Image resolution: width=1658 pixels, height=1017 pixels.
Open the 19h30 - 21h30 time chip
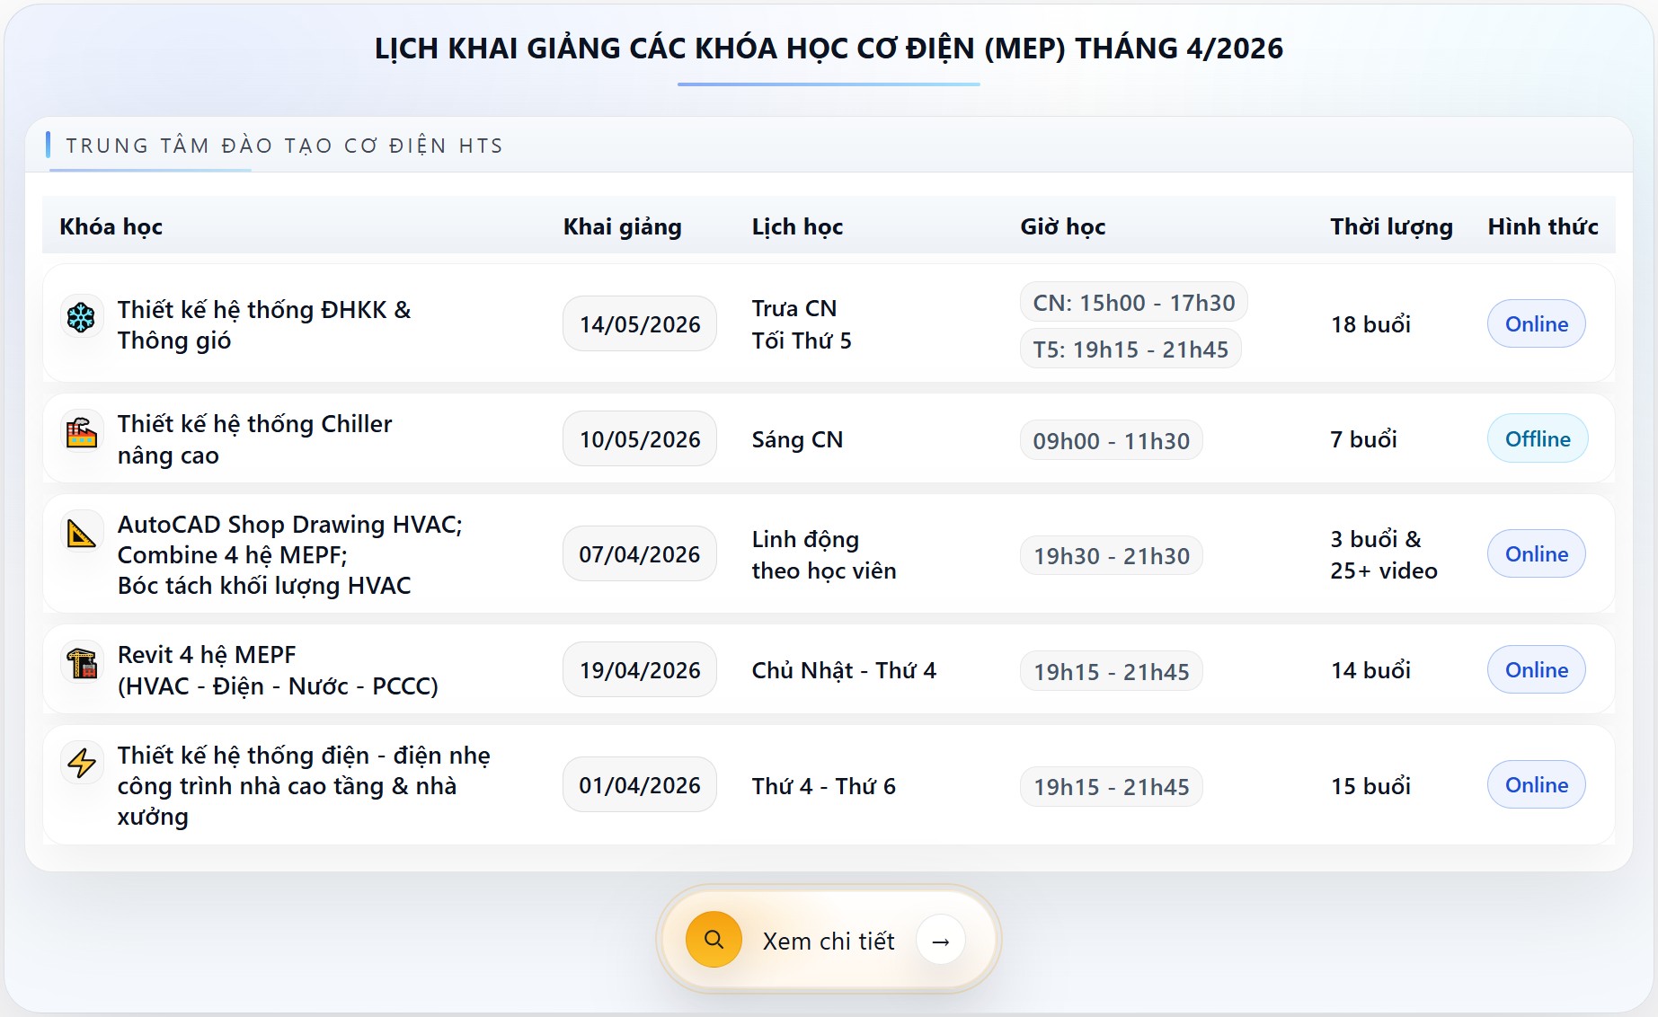pos(1111,555)
